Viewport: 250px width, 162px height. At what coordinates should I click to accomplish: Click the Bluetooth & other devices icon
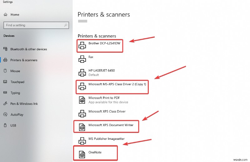click(5, 49)
